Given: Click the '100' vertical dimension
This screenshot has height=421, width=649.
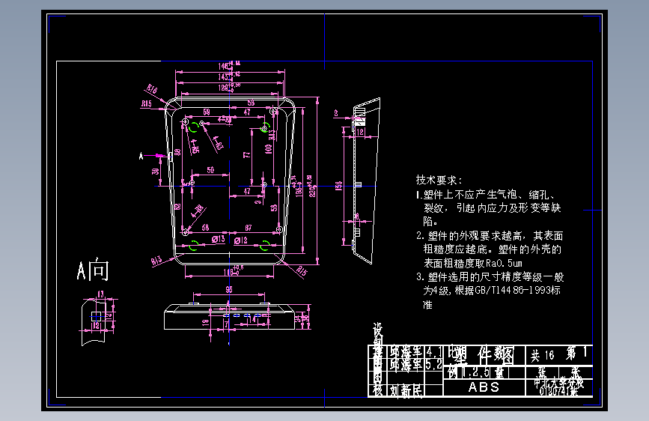Looking at the screenshot, I should pos(268,149).
